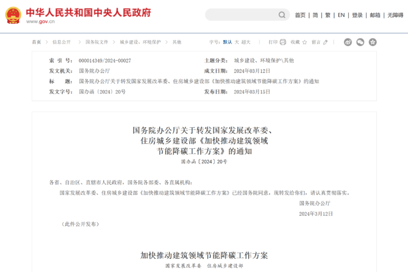
Task: Switch to traditional Chinese 繁
Action: click(328, 15)
